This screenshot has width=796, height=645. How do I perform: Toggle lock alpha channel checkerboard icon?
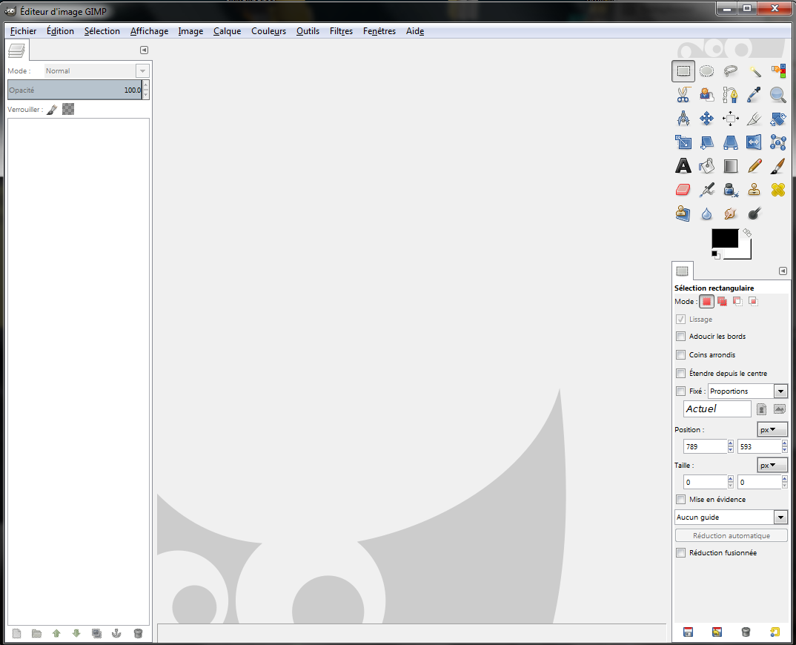[x=68, y=109]
